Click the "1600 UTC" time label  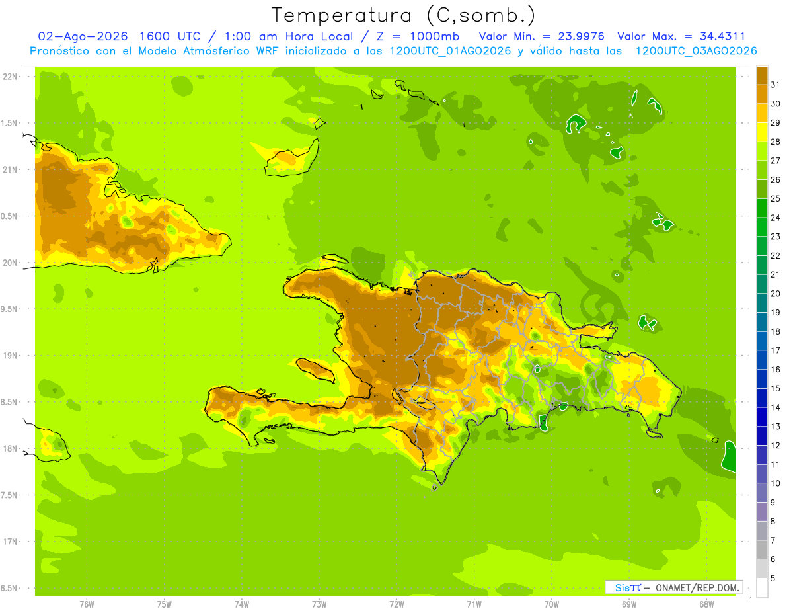tap(170, 36)
